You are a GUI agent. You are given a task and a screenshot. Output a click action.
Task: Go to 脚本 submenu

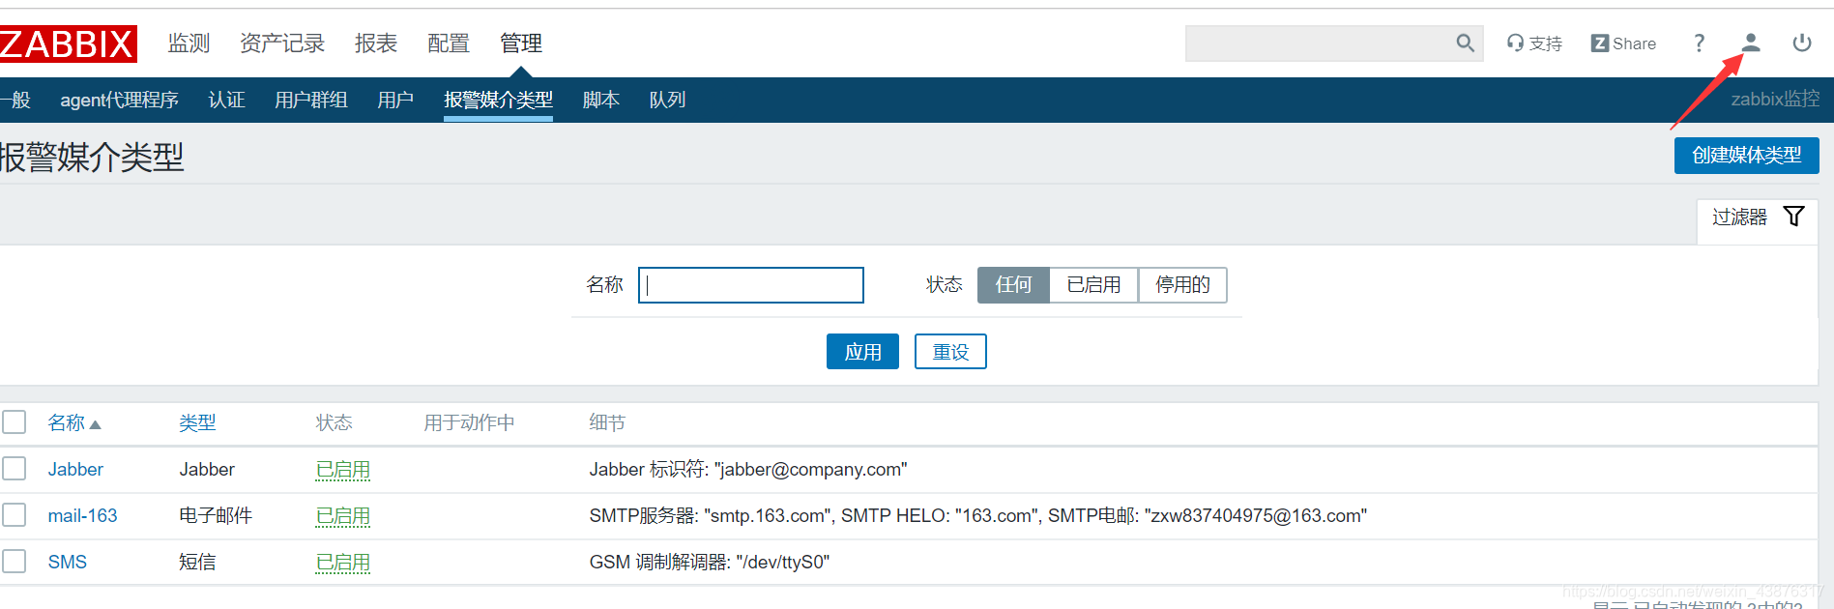pos(601,100)
